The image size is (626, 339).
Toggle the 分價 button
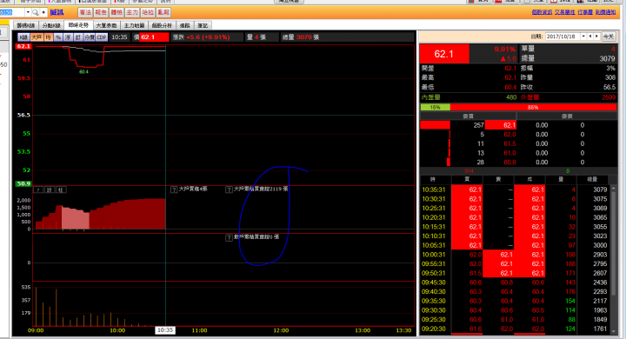pos(89,37)
